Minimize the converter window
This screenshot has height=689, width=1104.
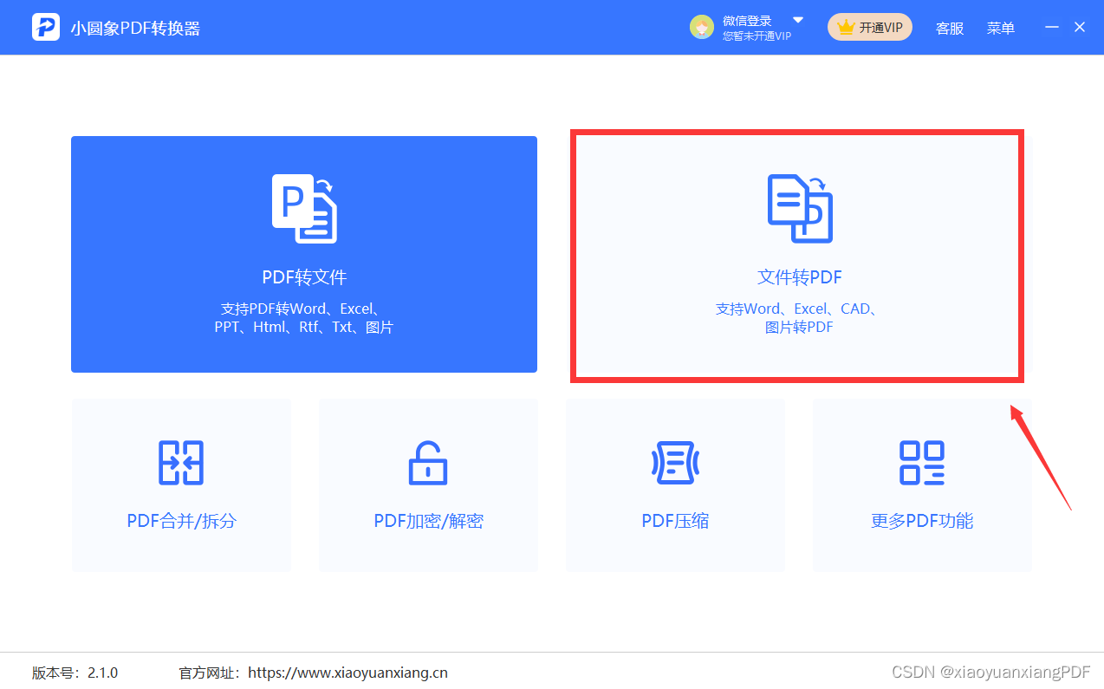coord(1052,27)
